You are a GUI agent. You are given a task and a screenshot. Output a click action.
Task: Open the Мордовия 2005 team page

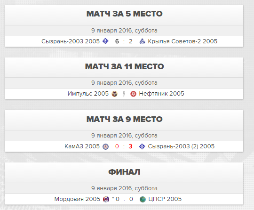[x=77, y=199]
